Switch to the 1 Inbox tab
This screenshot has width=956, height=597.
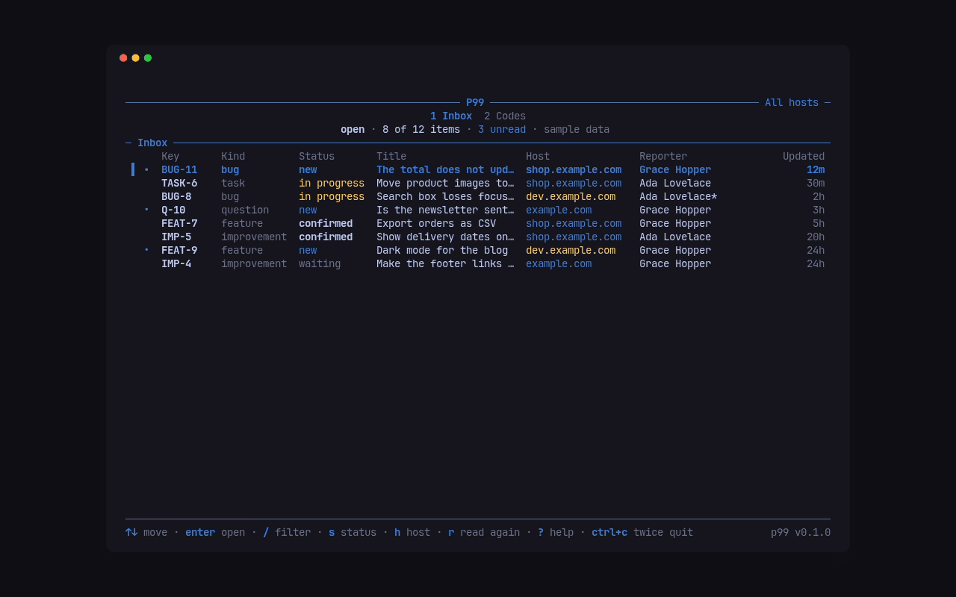[451, 116]
